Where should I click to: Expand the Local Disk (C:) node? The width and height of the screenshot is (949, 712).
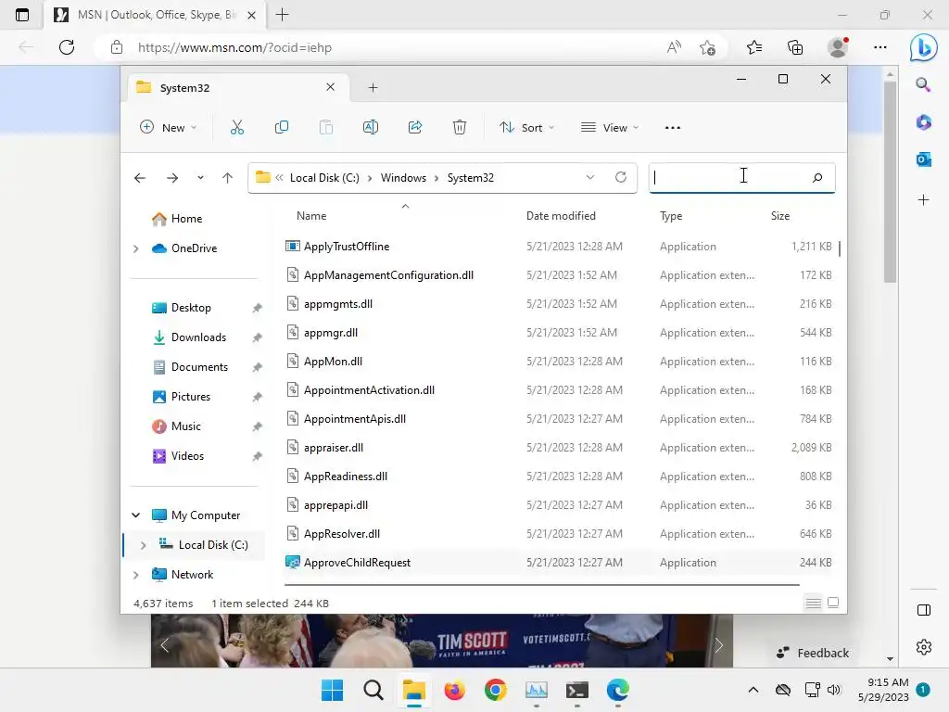pos(144,545)
